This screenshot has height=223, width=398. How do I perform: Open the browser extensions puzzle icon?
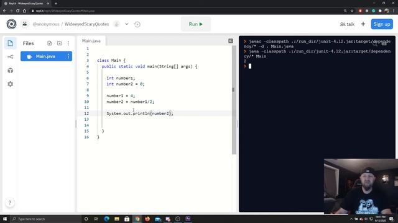coord(380,11)
